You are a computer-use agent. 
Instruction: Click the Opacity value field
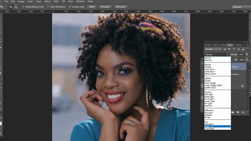click(x=242, y=54)
